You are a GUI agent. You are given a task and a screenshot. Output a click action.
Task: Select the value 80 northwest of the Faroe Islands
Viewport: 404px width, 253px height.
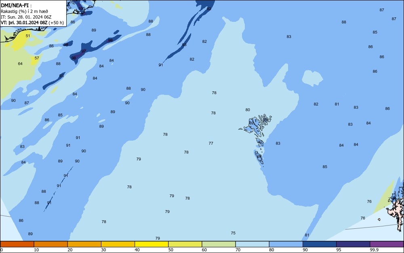click(248, 110)
